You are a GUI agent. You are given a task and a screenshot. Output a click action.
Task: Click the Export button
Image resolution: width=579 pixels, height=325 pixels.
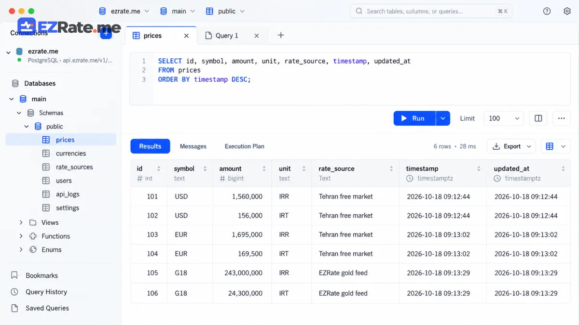pyautogui.click(x=511, y=146)
